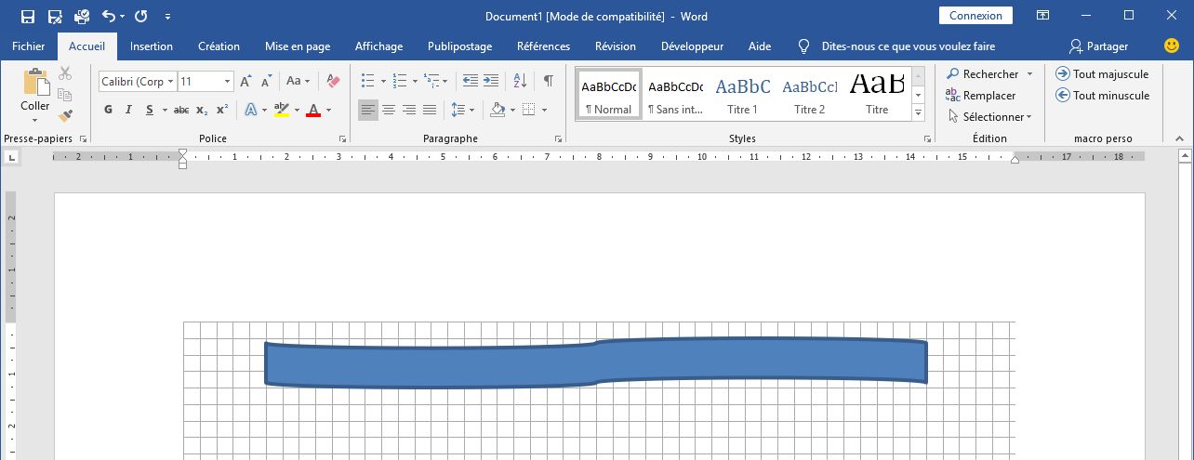Toggle paragraph marks display (¶)
This screenshot has width=1194, height=460.
pos(549,81)
